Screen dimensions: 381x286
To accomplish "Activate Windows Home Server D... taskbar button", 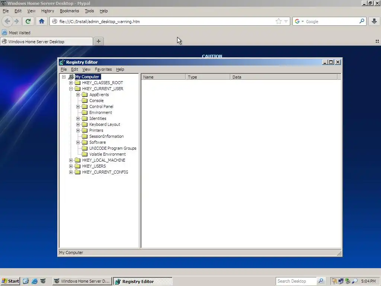I will point(82,281).
